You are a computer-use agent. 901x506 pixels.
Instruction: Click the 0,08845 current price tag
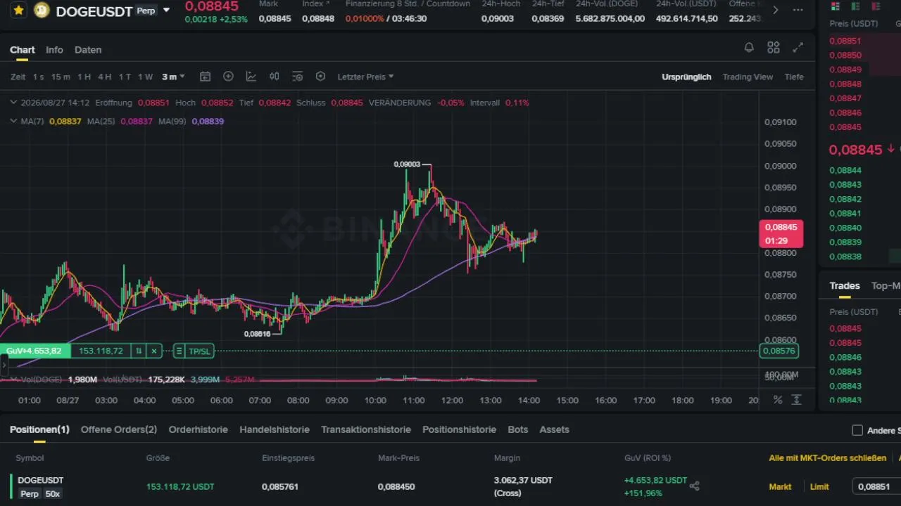click(781, 233)
